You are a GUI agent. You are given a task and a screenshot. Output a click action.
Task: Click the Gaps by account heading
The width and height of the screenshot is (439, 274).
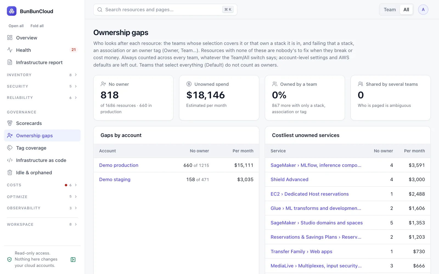pos(121,135)
